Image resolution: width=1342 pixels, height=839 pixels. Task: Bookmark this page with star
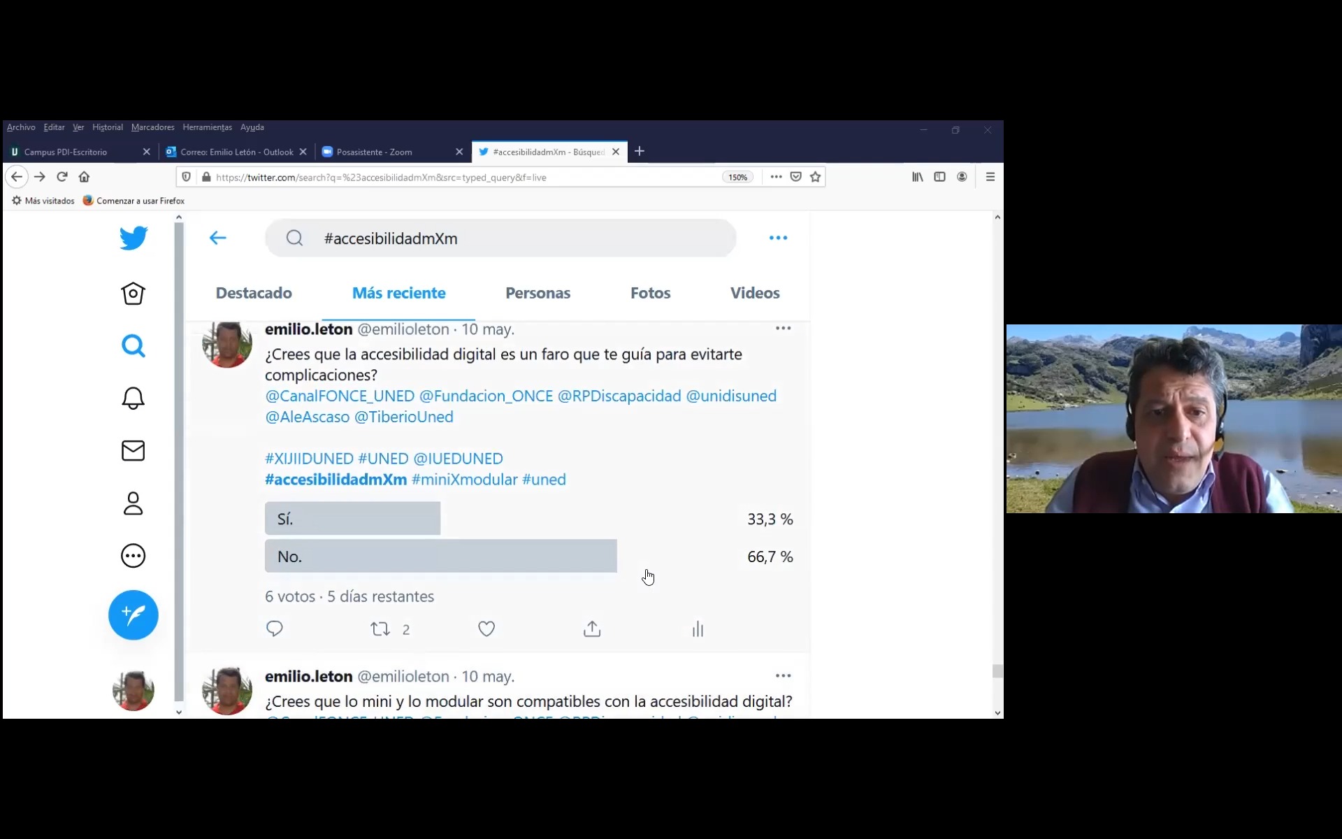tap(815, 177)
